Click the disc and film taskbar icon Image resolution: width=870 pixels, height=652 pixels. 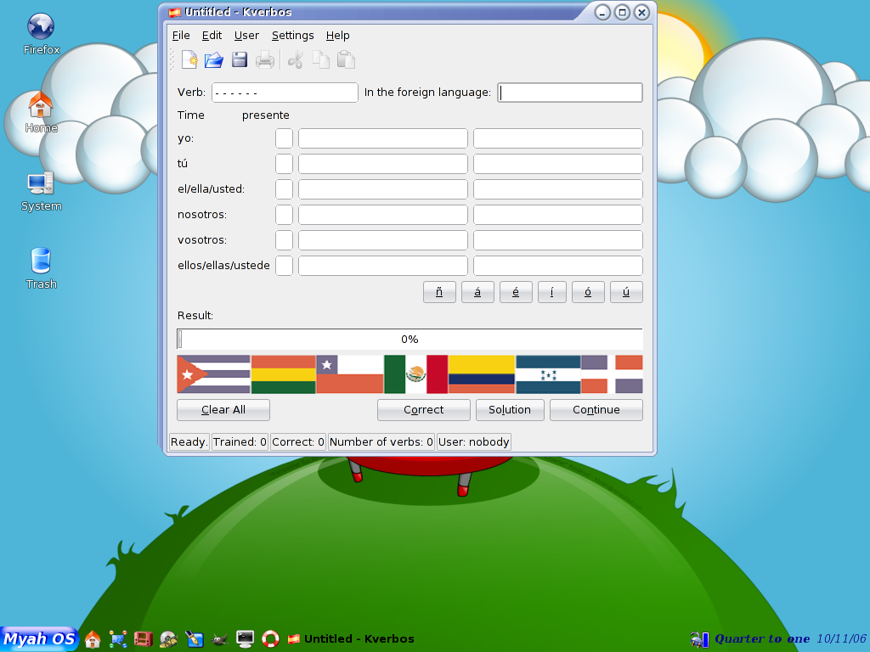169,638
